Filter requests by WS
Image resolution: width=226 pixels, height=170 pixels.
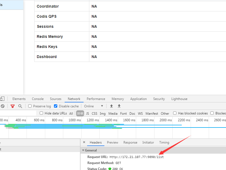140,114
